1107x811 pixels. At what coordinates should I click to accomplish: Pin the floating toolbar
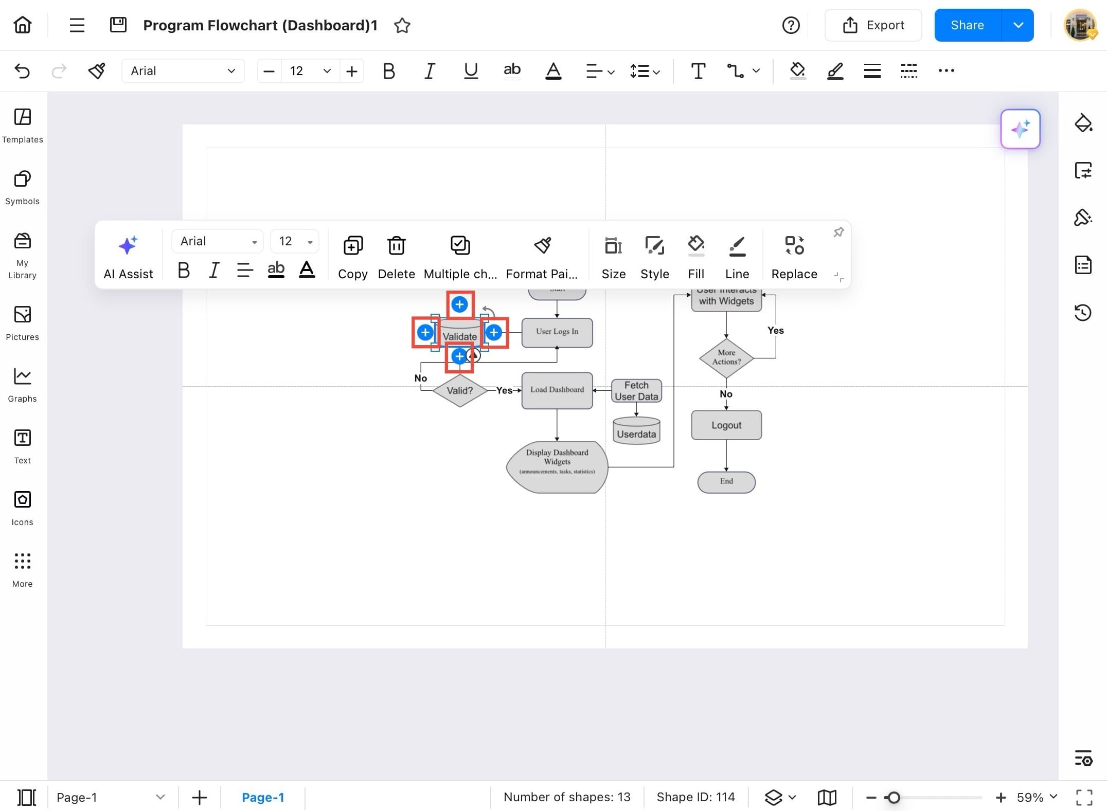coord(838,232)
